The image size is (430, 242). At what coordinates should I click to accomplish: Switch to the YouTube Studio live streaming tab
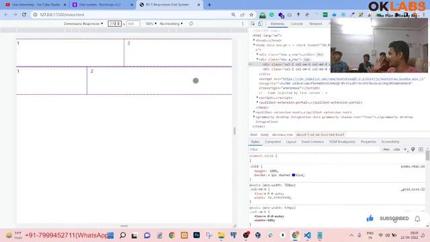click(x=35, y=5)
